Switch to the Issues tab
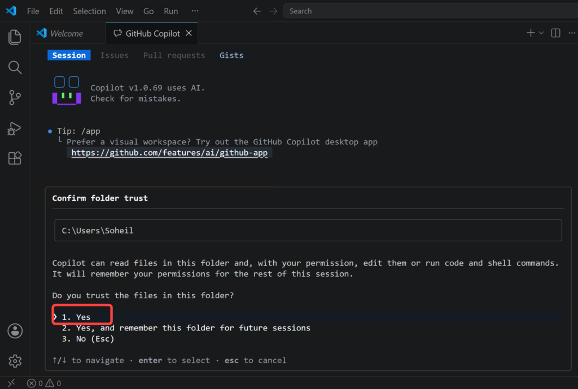This screenshot has height=389, width=578. click(x=114, y=55)
